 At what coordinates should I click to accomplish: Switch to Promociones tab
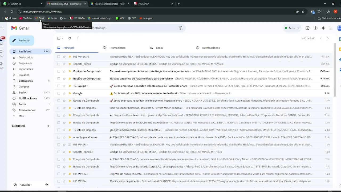coord(117,48)
